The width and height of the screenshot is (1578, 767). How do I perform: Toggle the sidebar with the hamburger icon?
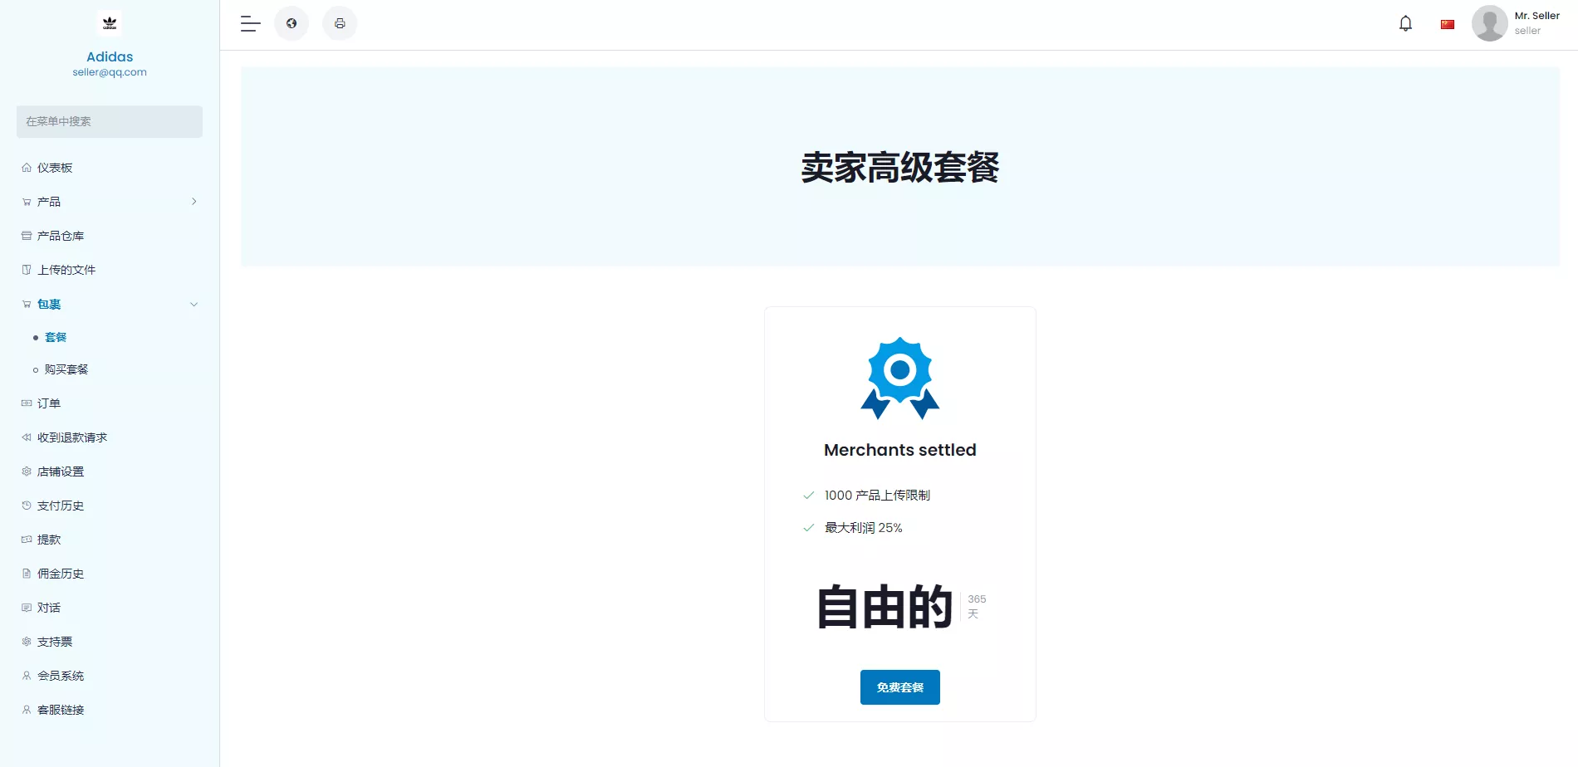pos(249,23)
